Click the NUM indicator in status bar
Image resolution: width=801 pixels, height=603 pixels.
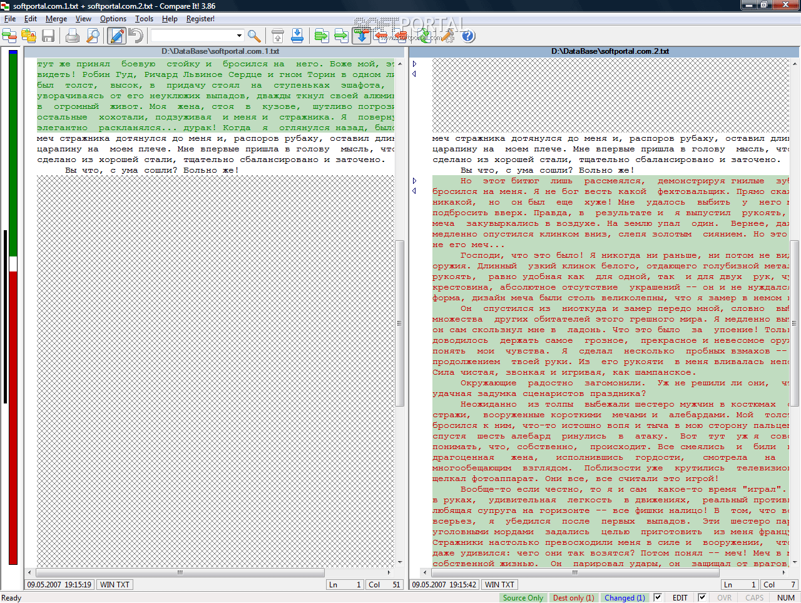click(x=785, y=598)
